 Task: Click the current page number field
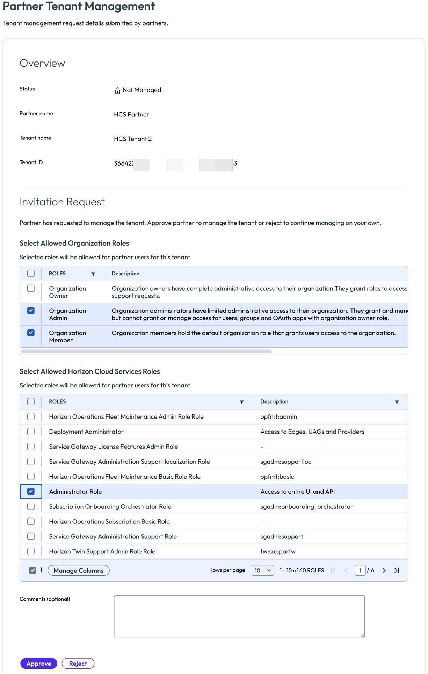pos(360,570)
